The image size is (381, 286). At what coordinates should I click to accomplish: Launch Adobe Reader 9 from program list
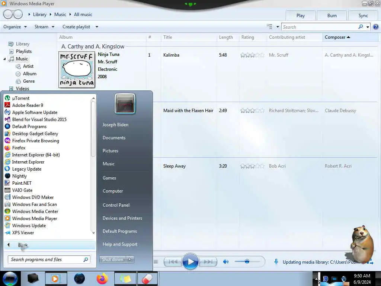[x=24, y=105]
